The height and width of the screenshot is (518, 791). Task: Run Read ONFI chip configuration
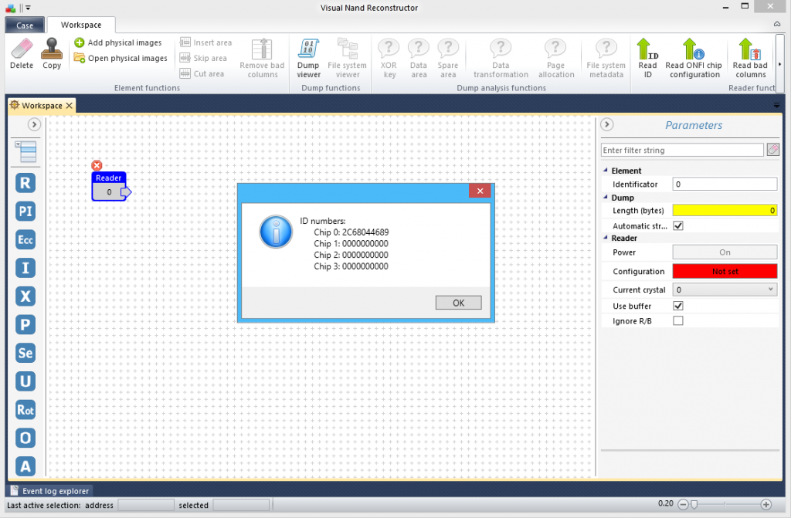(694, 59)
